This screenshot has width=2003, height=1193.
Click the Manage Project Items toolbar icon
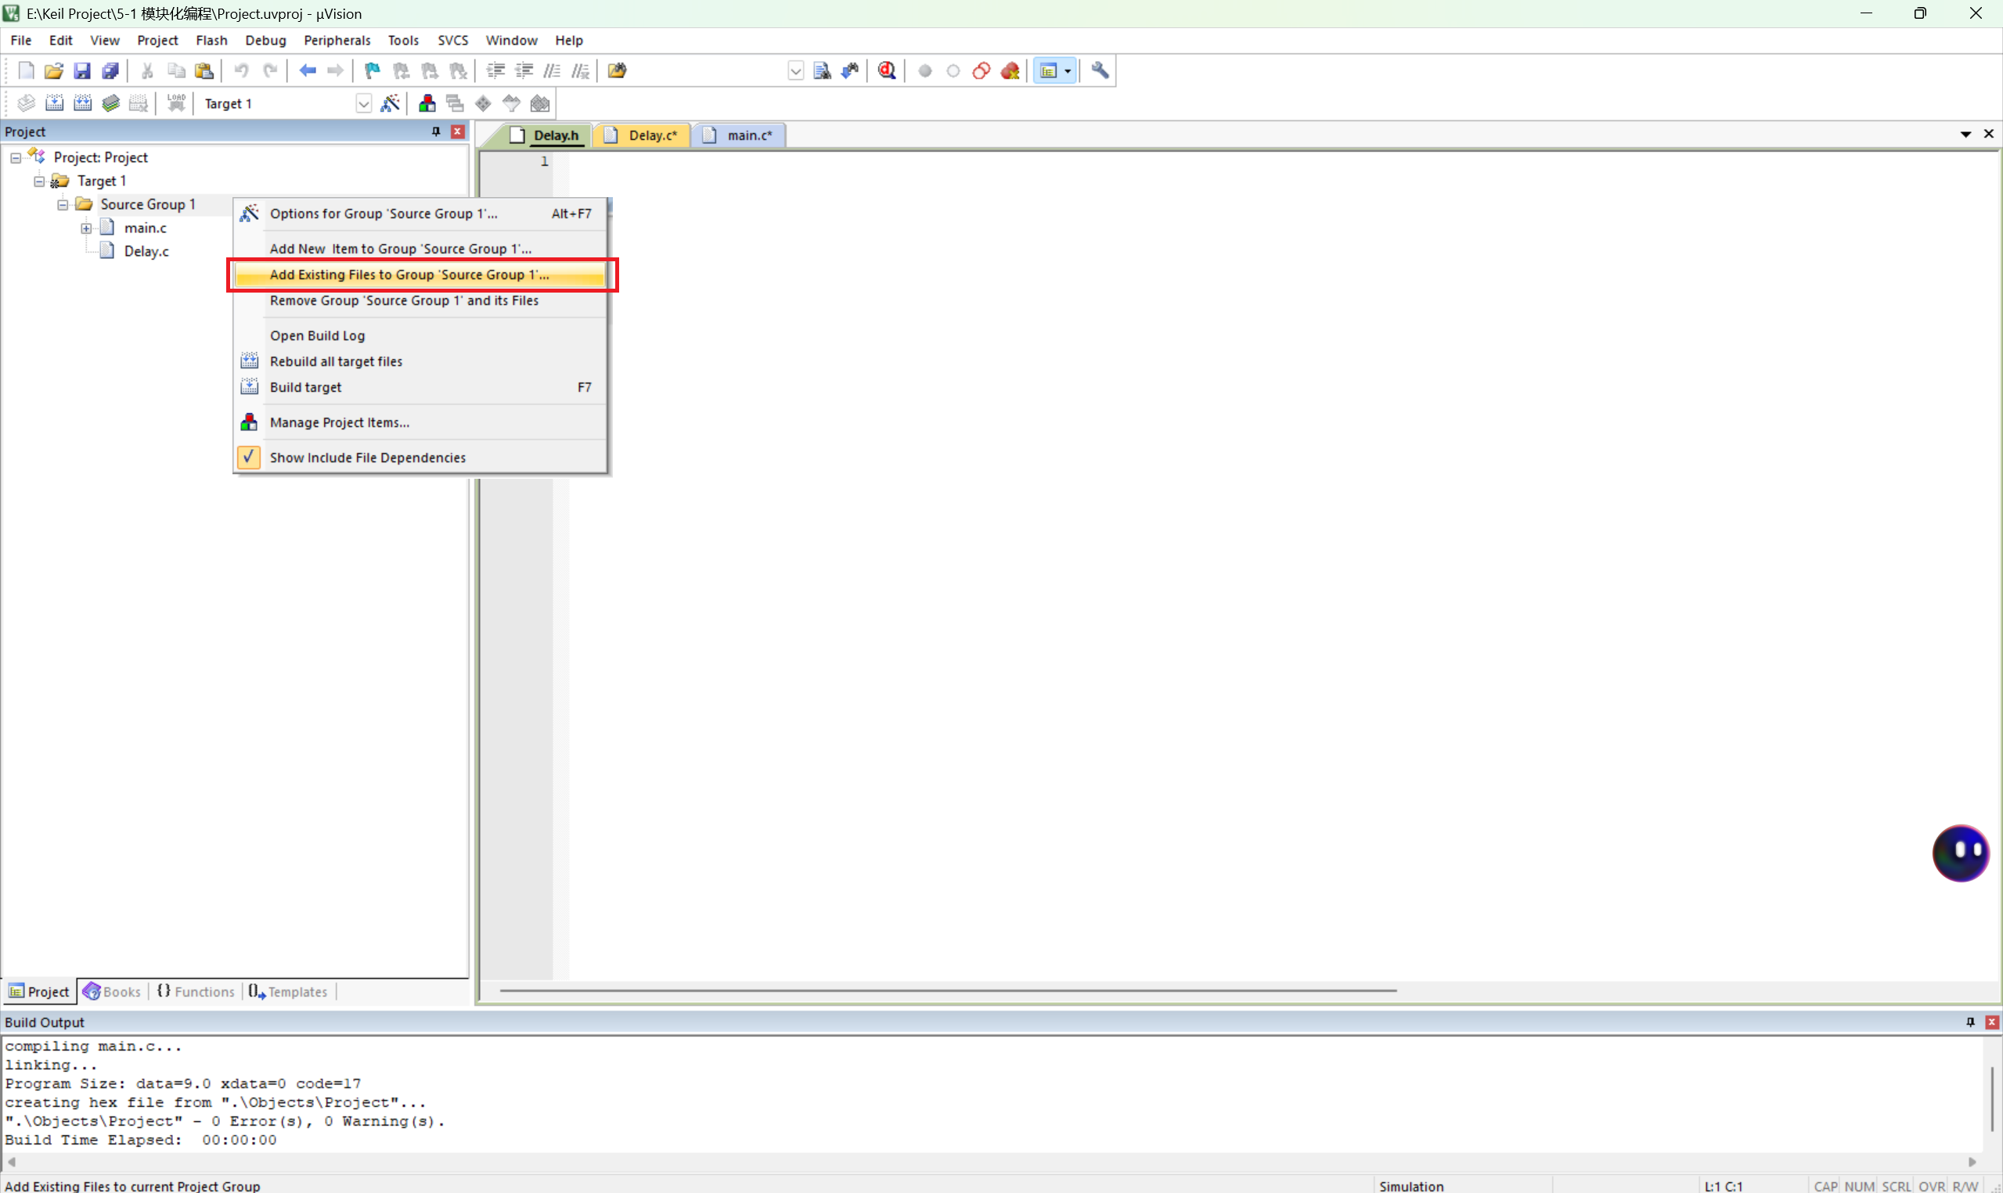click(x=427, y=103)
